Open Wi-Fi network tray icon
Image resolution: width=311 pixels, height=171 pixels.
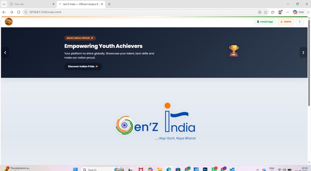(279, 170)
